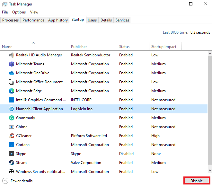
Task: Click the Microsoft Office Document icon
Action: pyautogui.click(x=11, y=82)
